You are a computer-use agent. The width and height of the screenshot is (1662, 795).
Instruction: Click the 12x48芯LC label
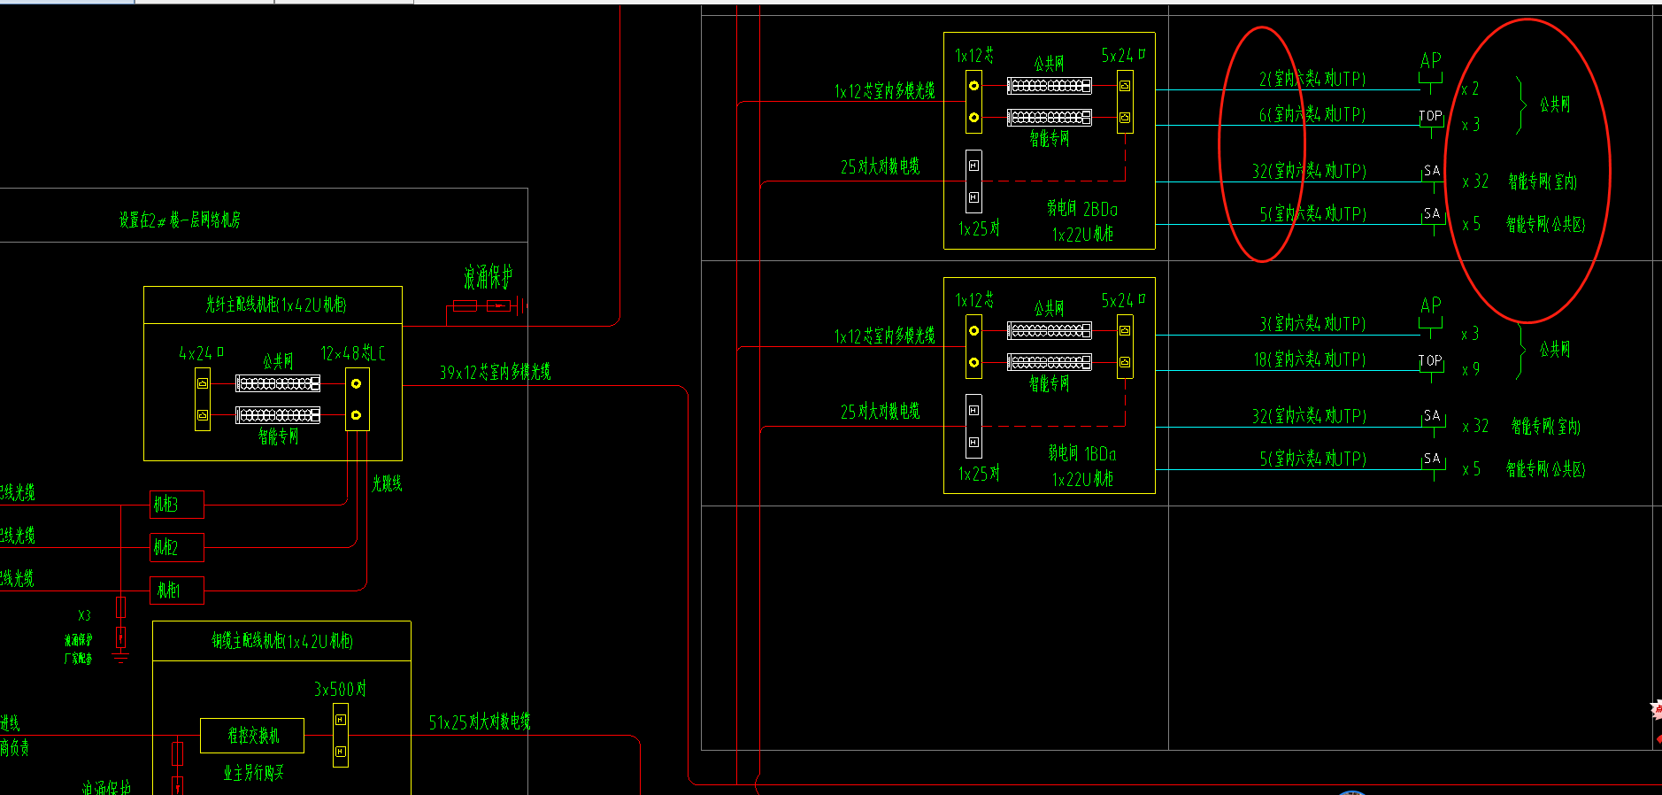pos(353,353)
